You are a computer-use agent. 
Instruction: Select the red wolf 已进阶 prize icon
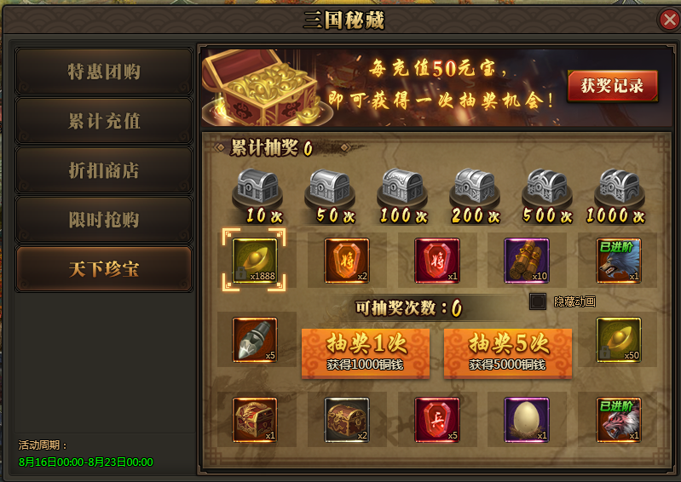coord(619,420)
